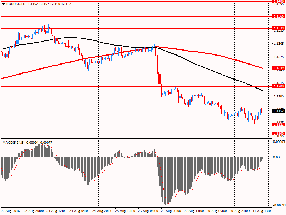Click the 26 Aug 20:00 time label
The image size is (286, 215).
pos(171,211)
